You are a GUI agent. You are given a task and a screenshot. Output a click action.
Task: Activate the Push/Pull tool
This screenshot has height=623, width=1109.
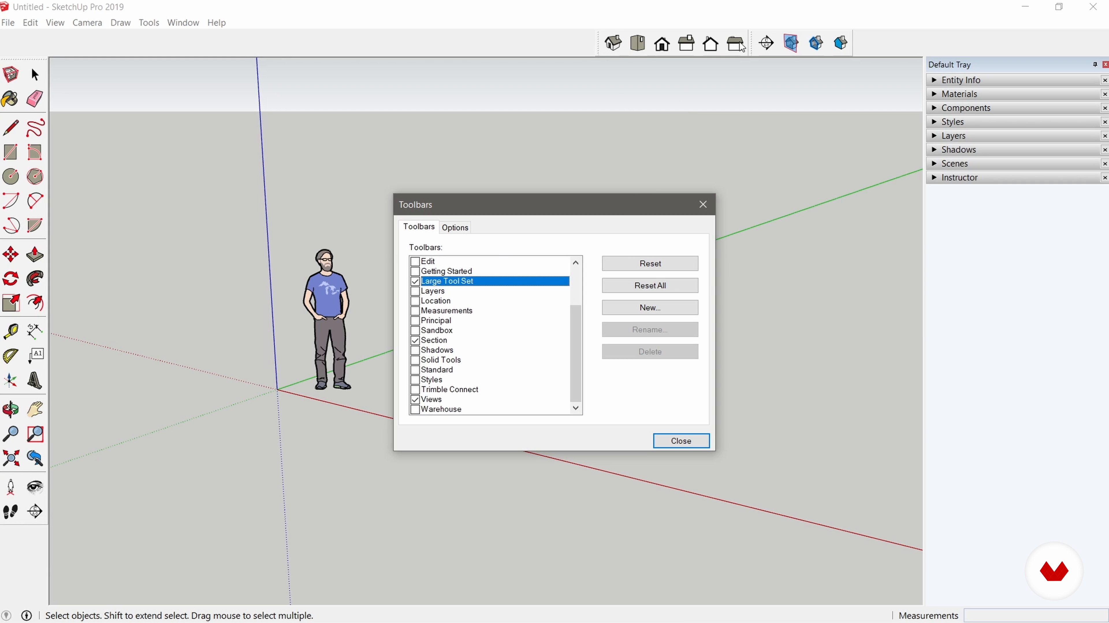[x=35, y=254]
